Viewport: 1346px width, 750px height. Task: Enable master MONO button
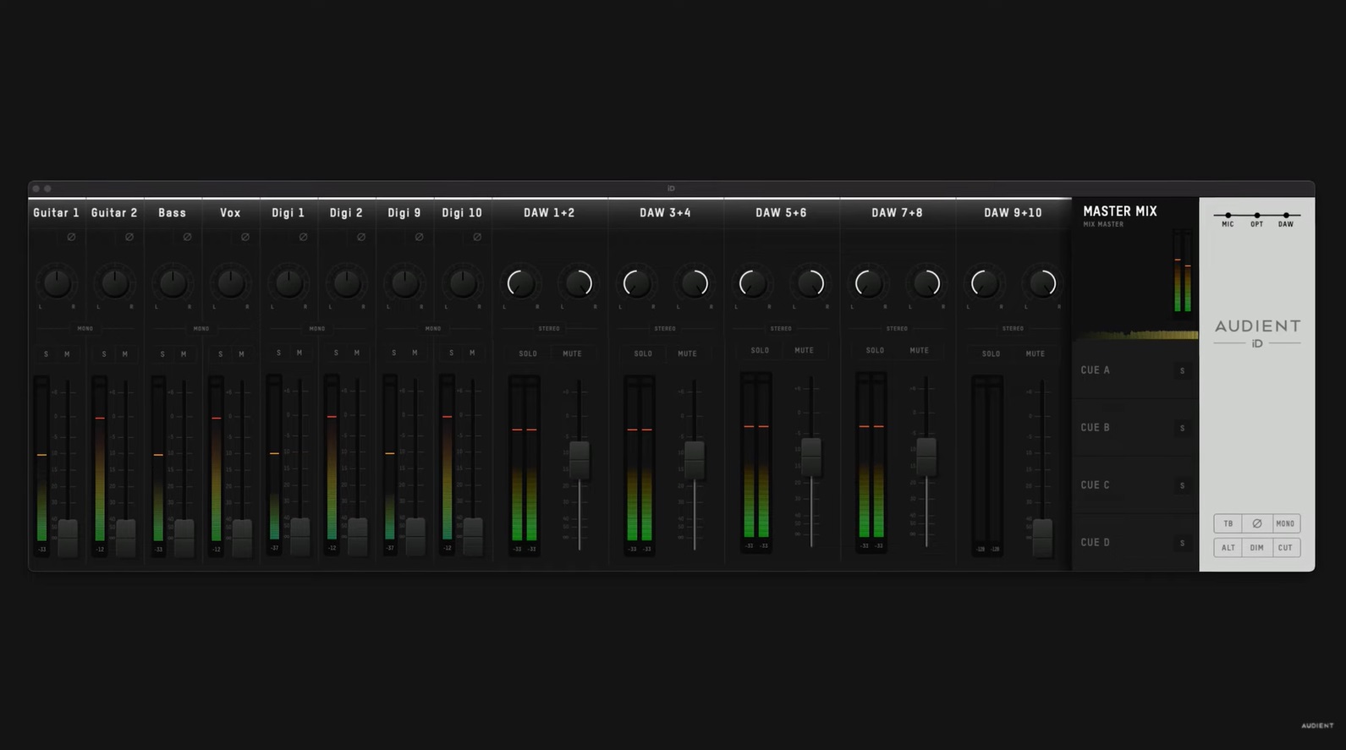pos(1285,523)
